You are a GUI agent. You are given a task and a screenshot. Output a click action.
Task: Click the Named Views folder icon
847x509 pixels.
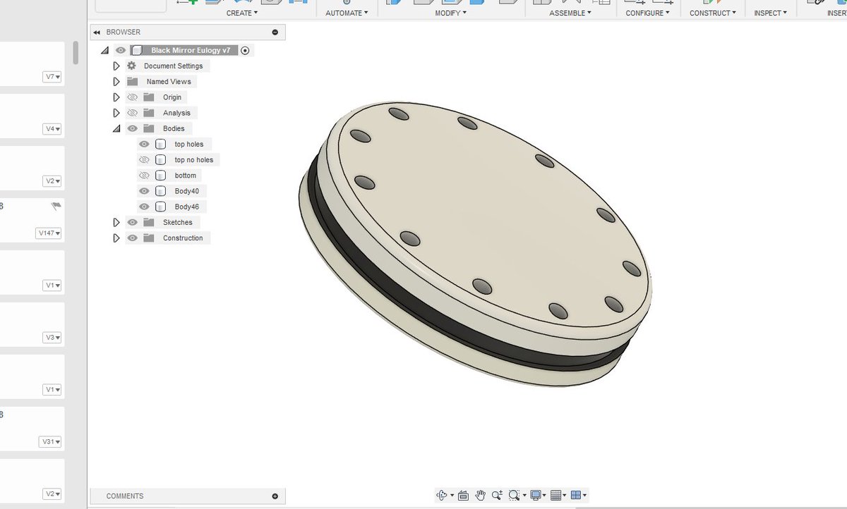click(x=132, y=81)
